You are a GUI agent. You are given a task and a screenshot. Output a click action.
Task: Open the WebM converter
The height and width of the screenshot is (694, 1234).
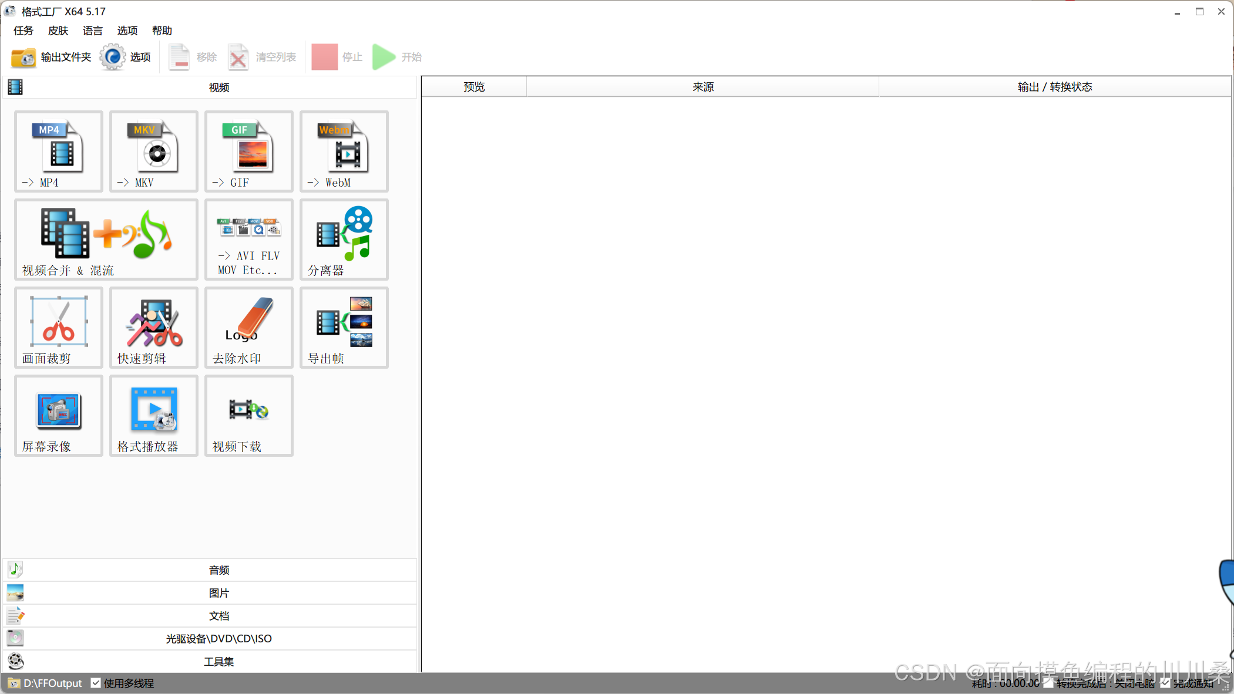[344, 151]
